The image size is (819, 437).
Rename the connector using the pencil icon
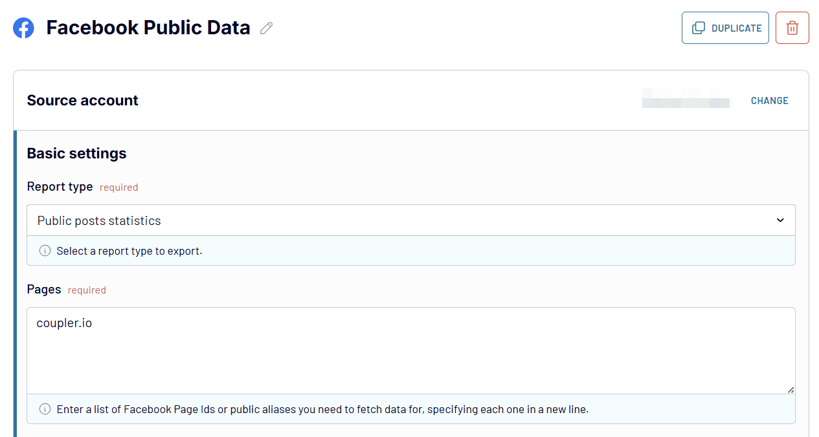click(x=265, y=28)
